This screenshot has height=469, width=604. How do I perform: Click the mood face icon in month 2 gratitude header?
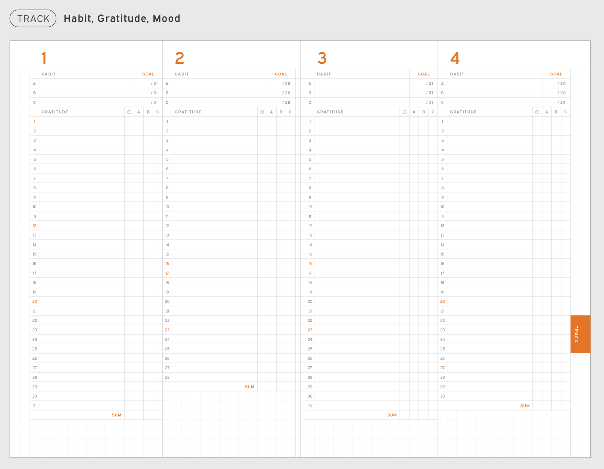coord(262,112)
